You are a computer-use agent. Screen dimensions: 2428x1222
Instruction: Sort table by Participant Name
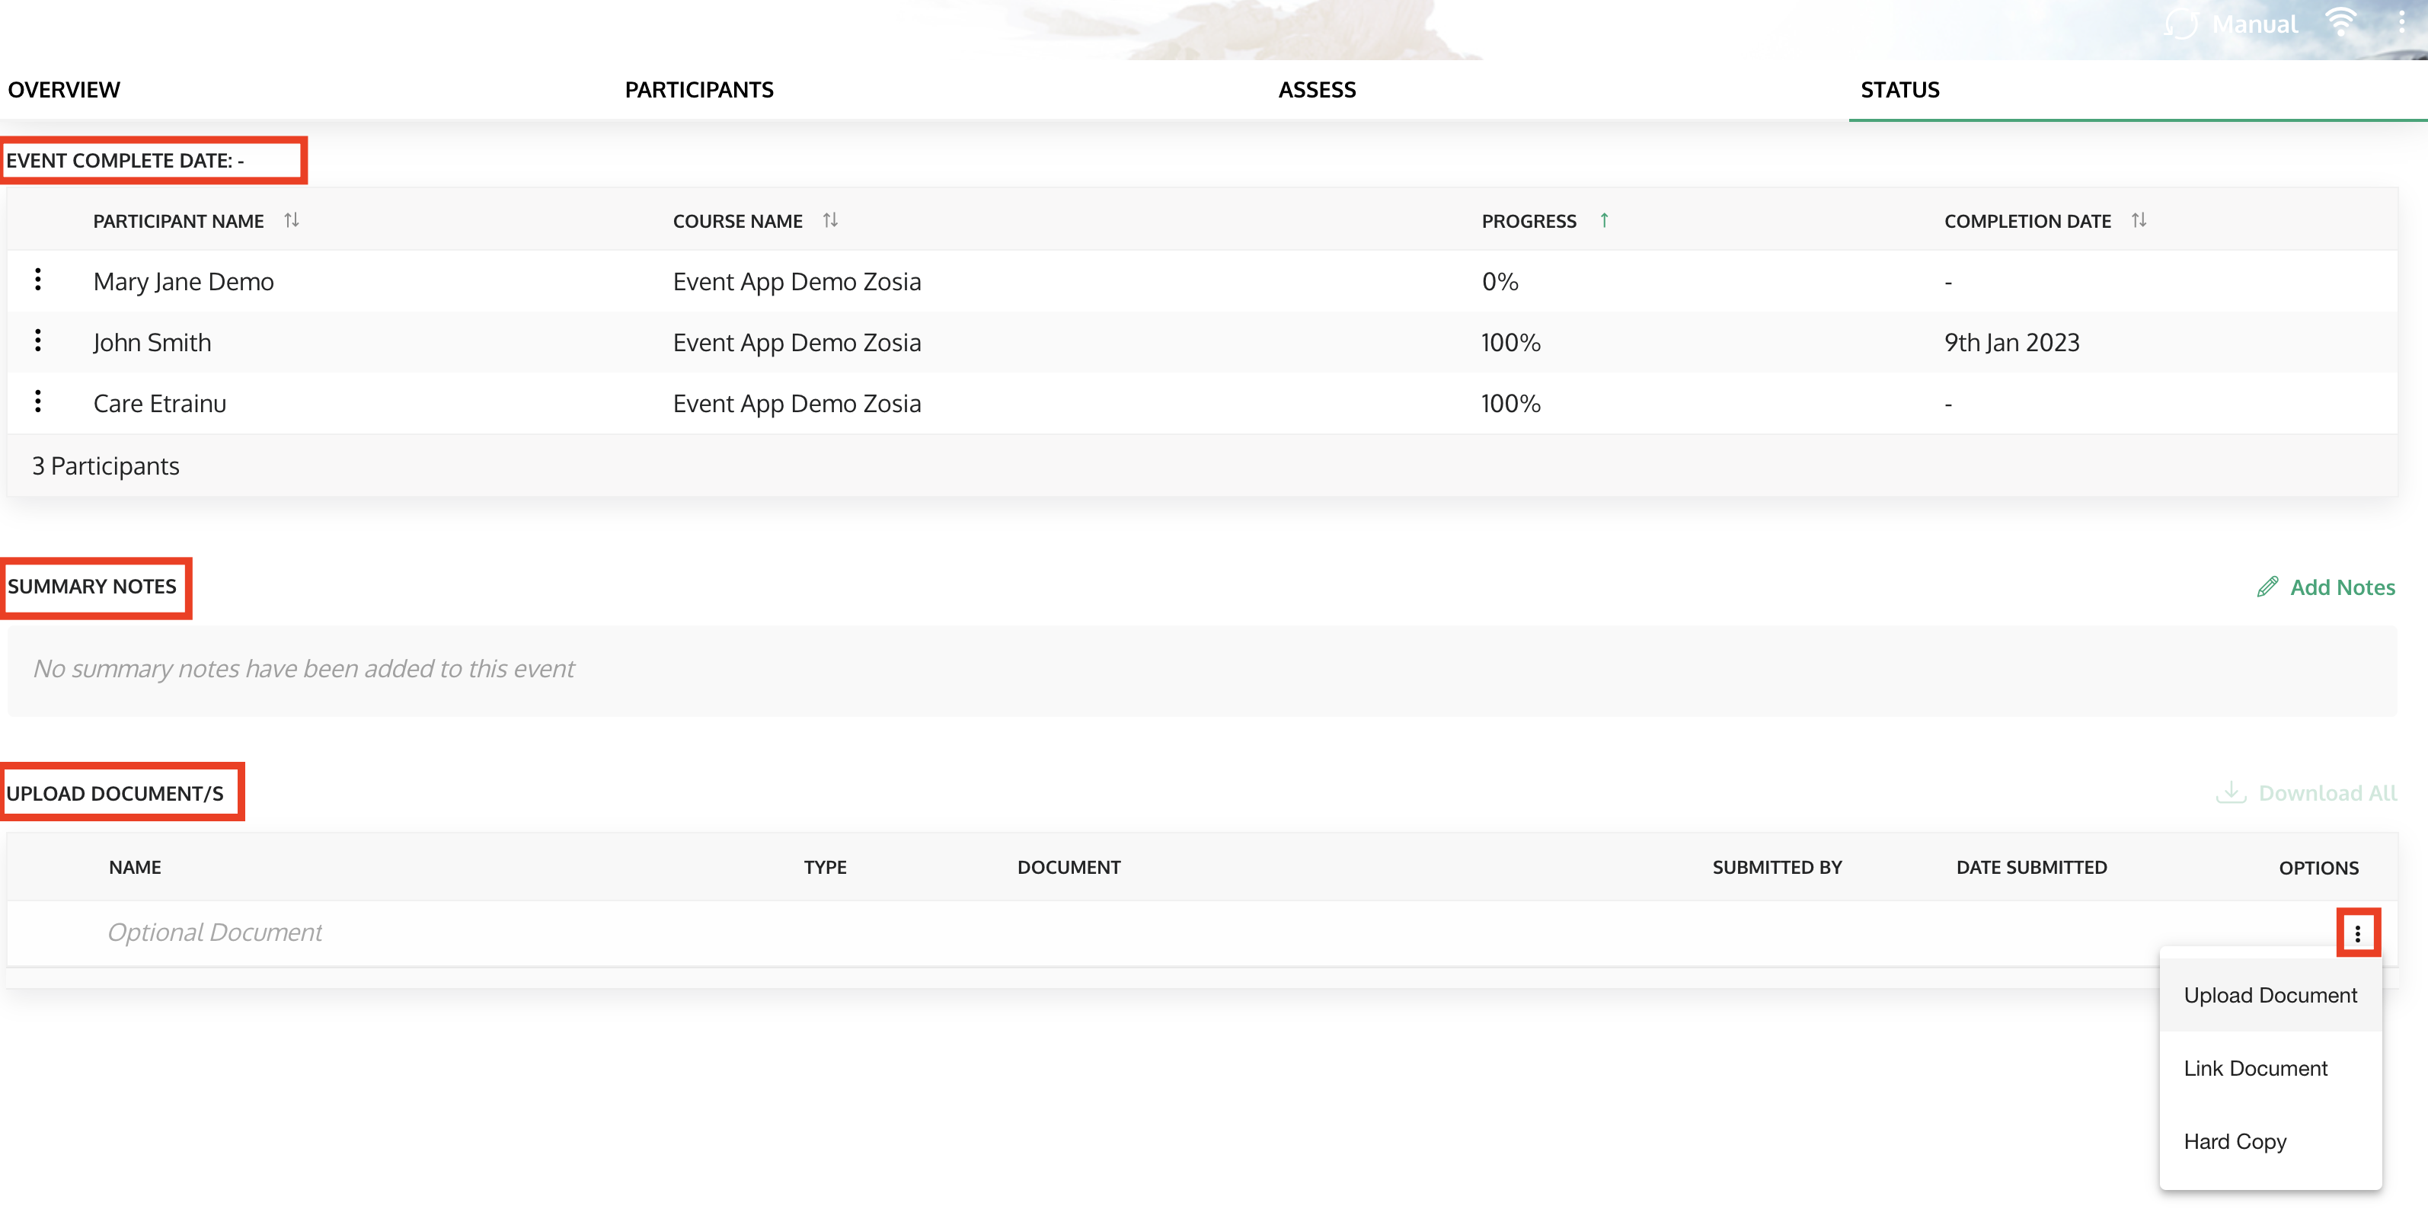[292, 221]
